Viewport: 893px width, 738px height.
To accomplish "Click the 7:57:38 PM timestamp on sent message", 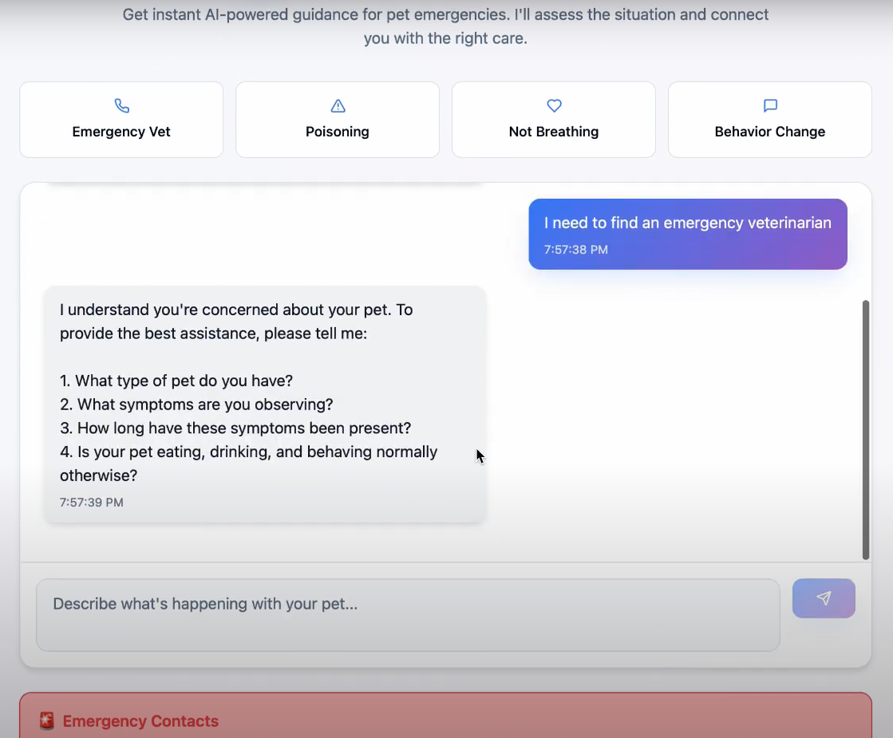I will click(x=576, y=250).
